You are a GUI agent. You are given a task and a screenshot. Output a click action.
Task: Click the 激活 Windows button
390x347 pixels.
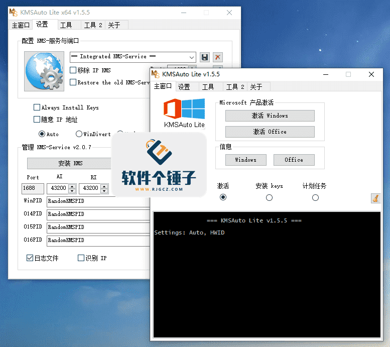click(x=270, y=115)
